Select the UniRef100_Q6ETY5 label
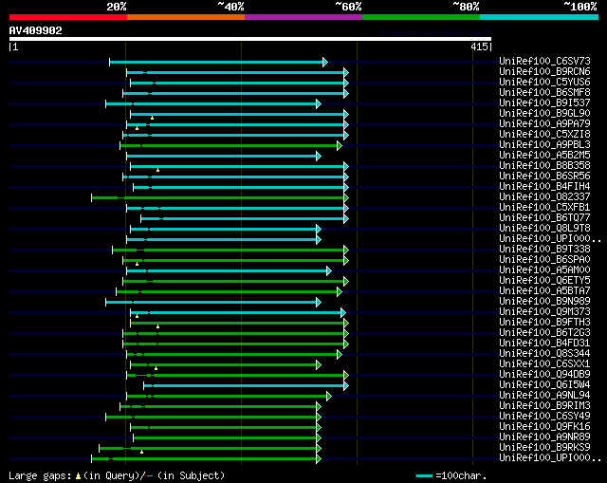 544,281
